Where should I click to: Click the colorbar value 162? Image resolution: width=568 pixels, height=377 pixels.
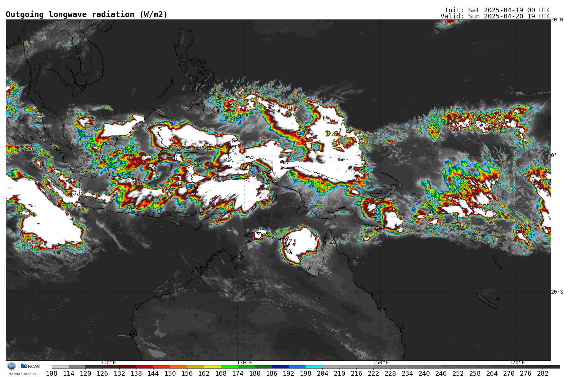pyautogui.click(x=204, y=373)
